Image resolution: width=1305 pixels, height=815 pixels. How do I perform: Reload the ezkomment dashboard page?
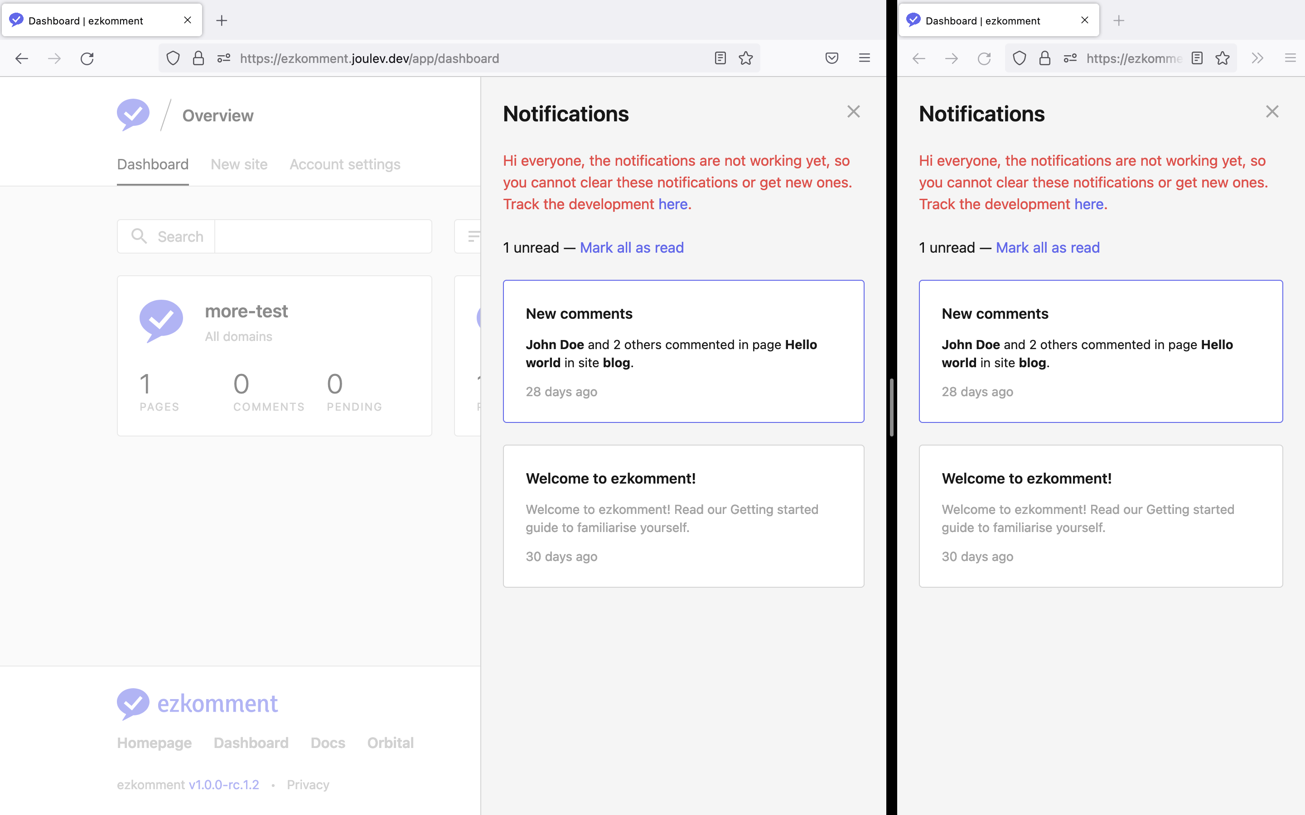[88, 58]
